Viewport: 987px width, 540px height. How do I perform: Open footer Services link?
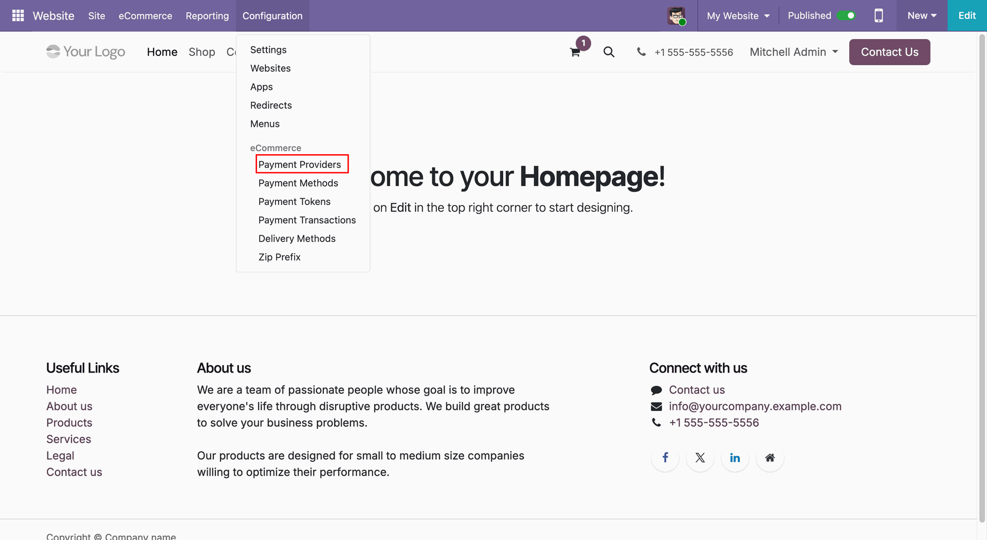(68, 439)
